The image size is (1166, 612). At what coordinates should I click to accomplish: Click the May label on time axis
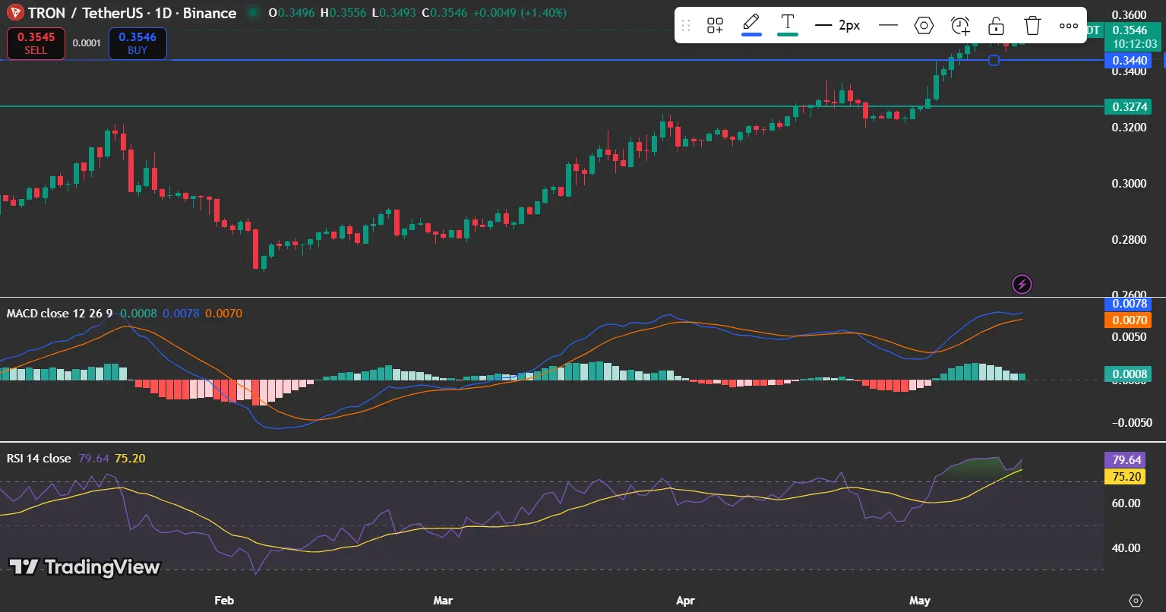pyautogui.click(x=920, y=601)
